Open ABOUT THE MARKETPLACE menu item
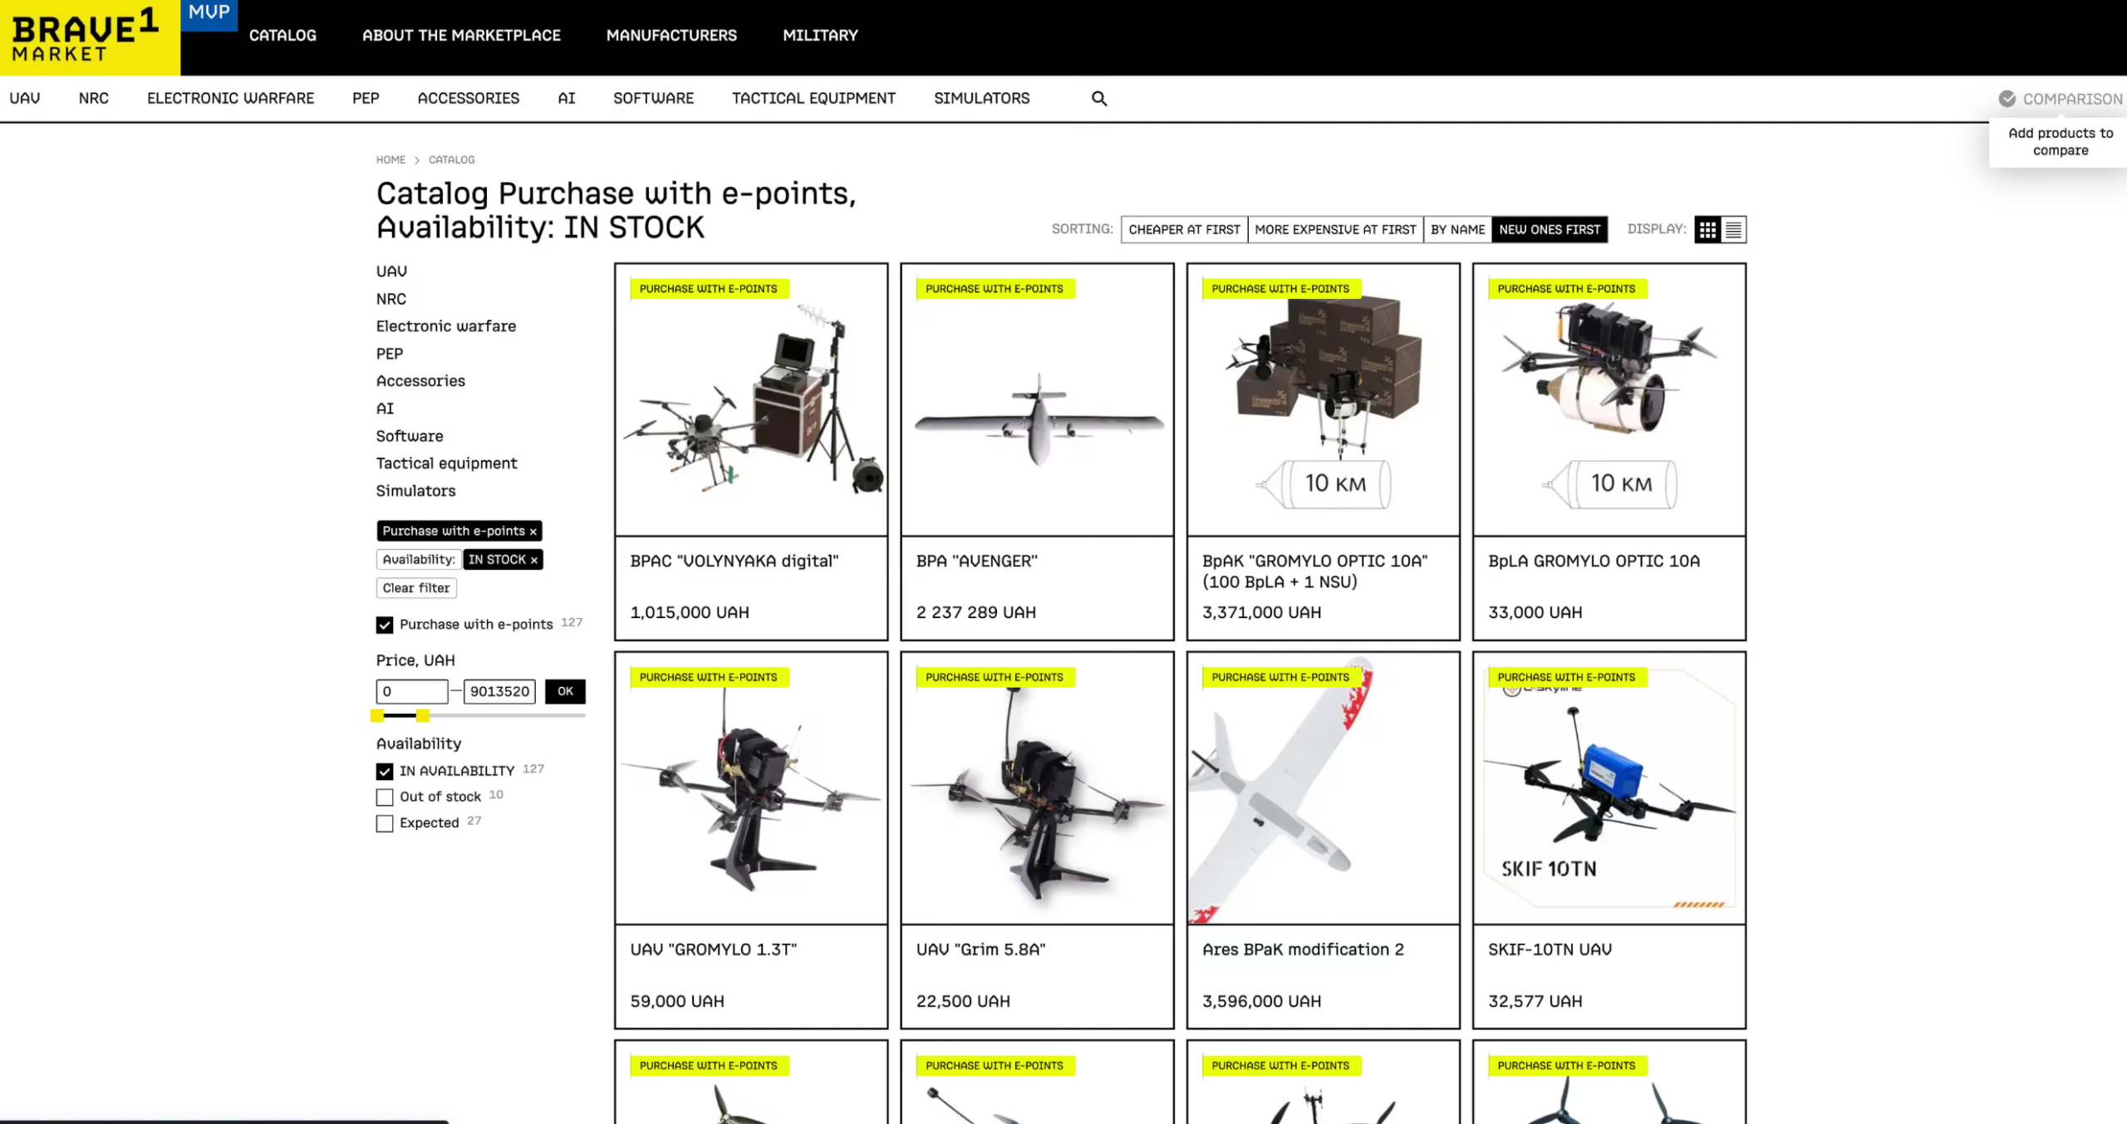The image size is (2127, 1124). tap(461, 36)
